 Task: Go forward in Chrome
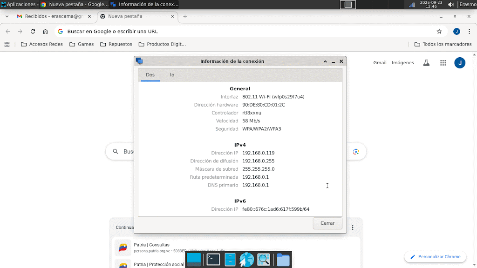pos(20,31)
